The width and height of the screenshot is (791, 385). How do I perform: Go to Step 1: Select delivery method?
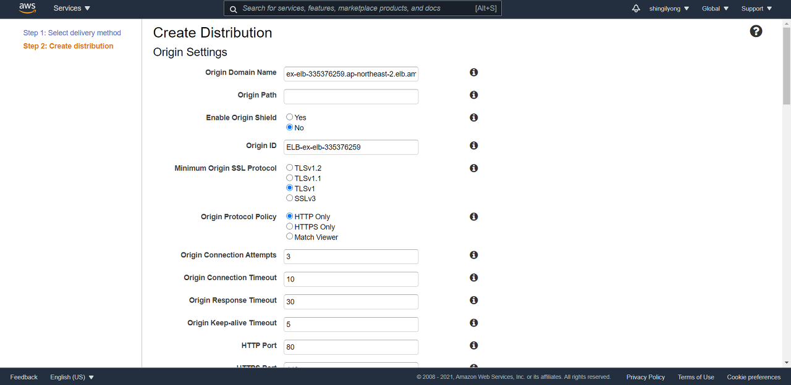(x=72, y=33)
